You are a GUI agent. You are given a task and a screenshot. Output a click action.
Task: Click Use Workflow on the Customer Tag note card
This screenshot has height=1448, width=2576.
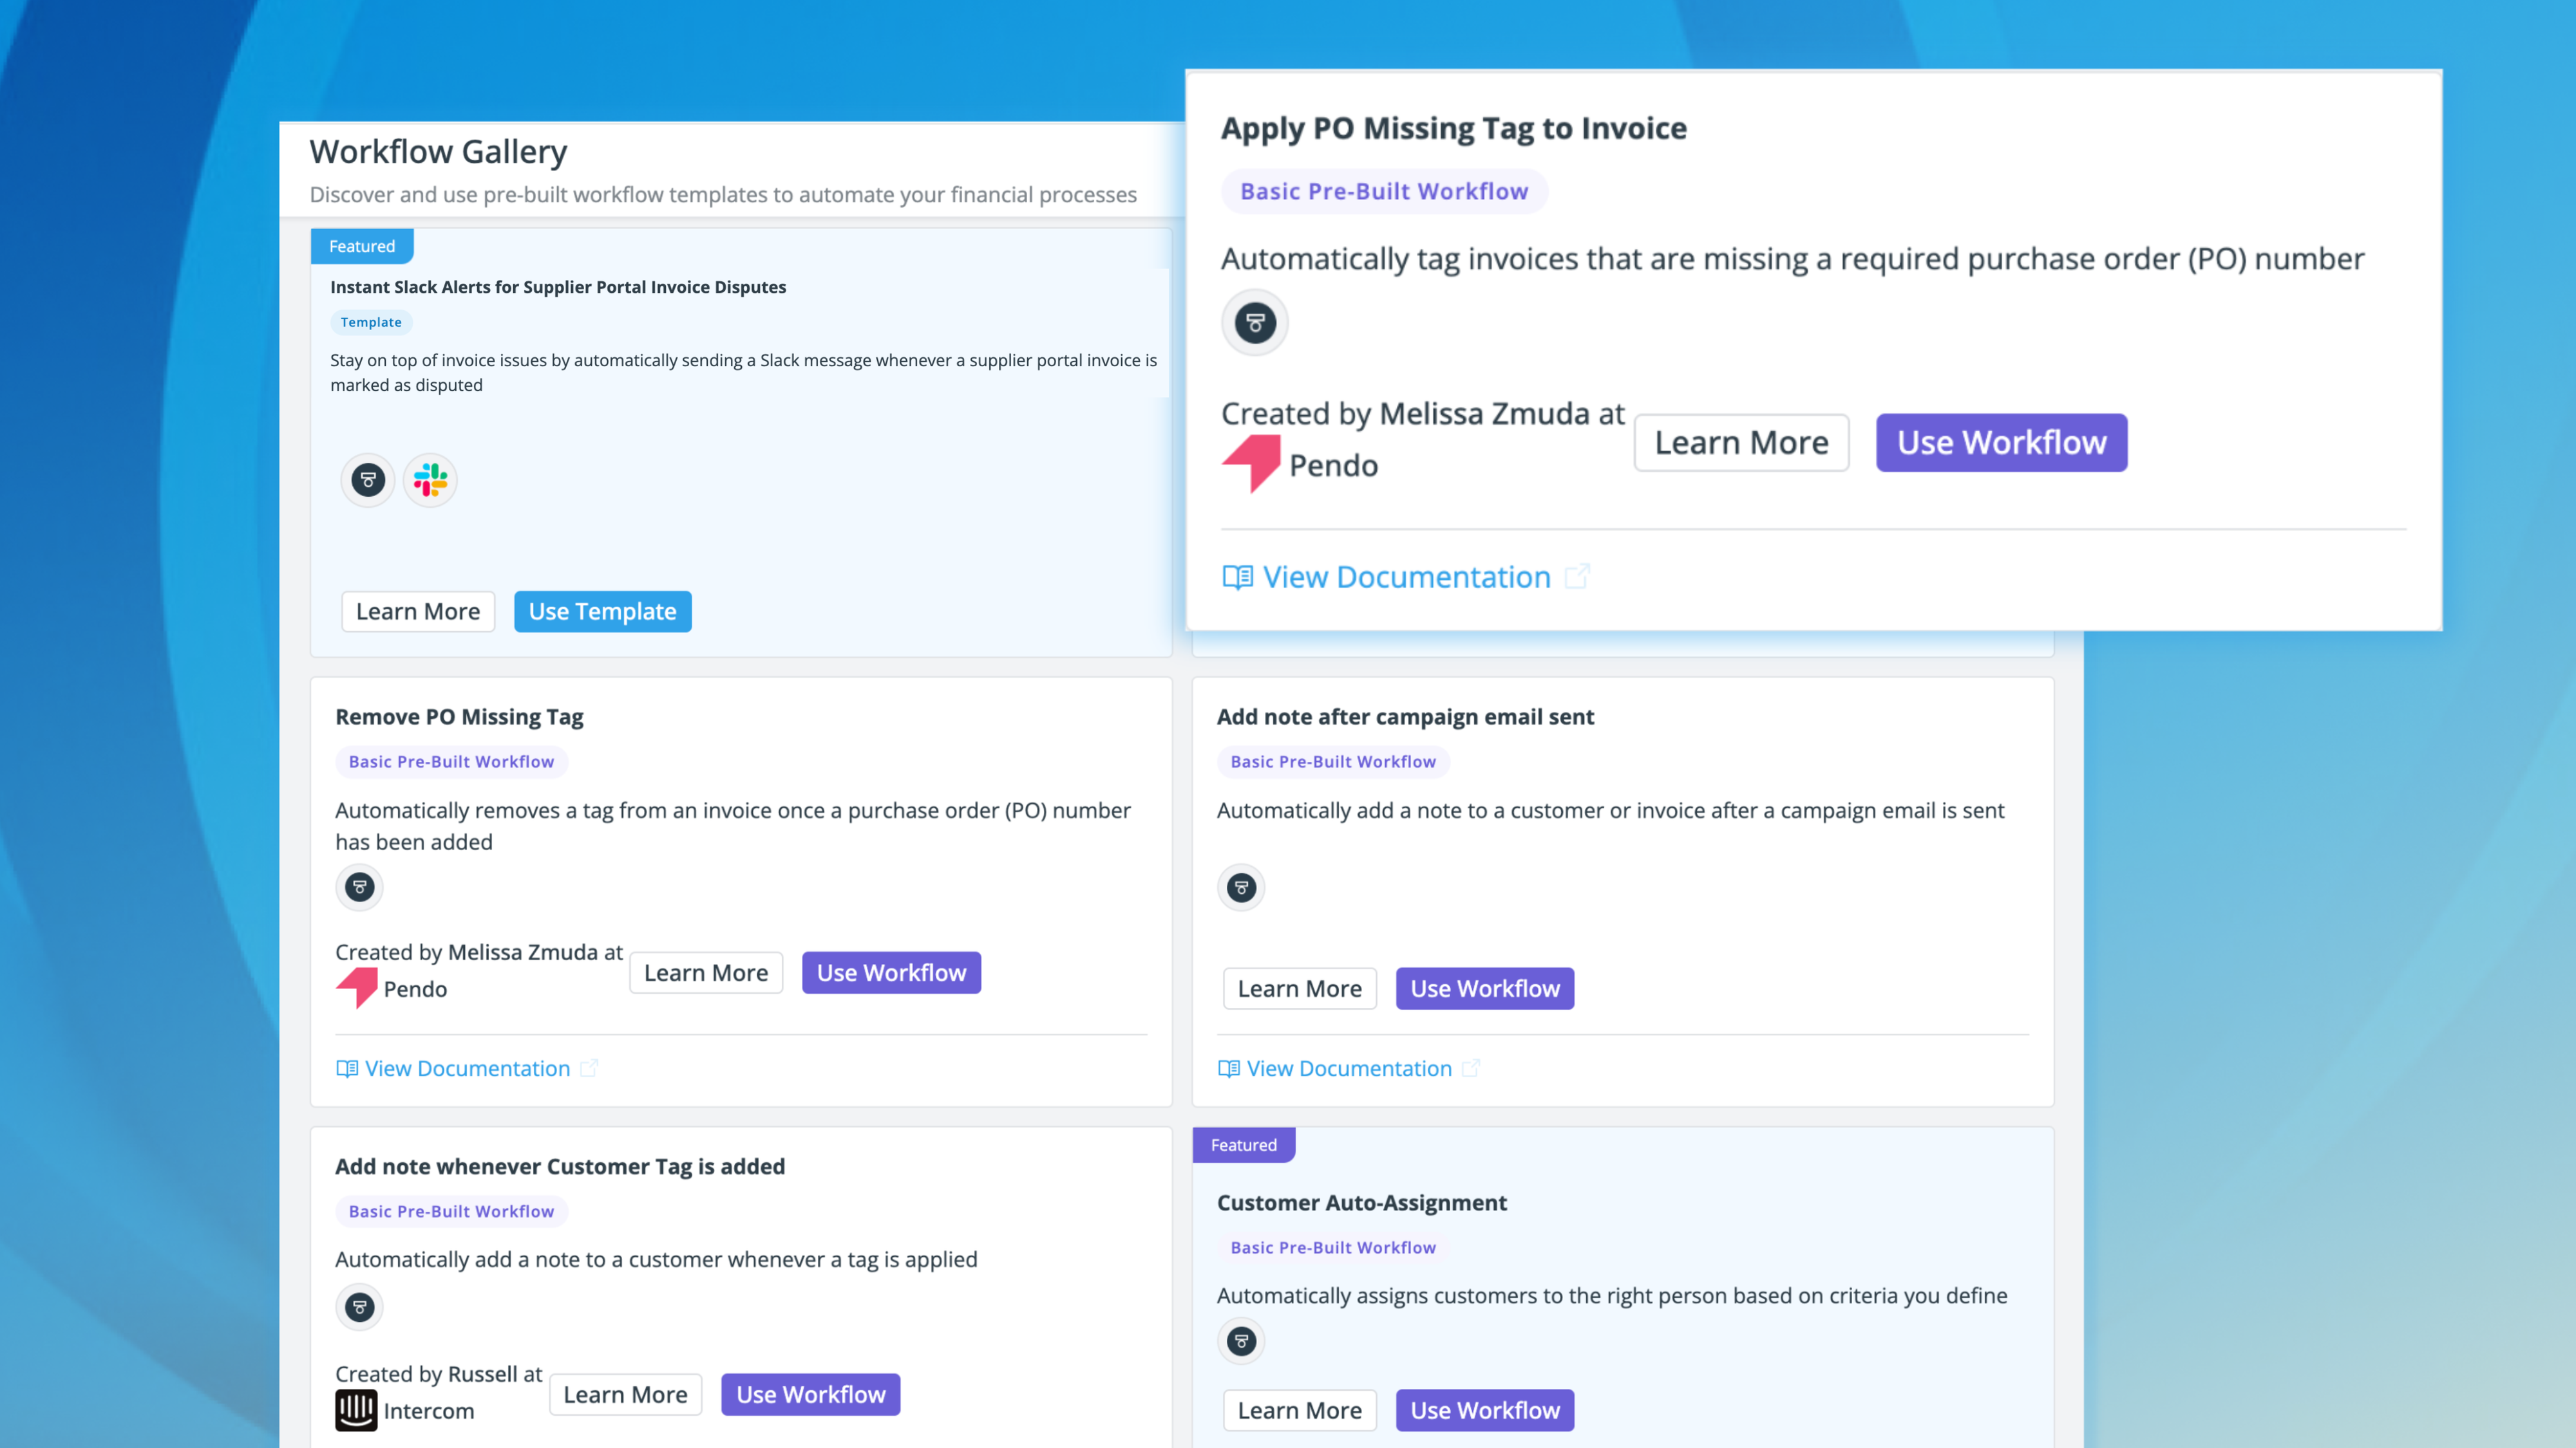tap(811, 1394)
